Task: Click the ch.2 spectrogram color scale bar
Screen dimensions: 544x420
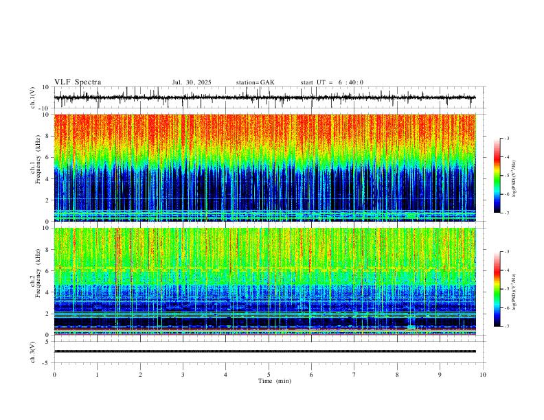Action: tap(497, 289)
